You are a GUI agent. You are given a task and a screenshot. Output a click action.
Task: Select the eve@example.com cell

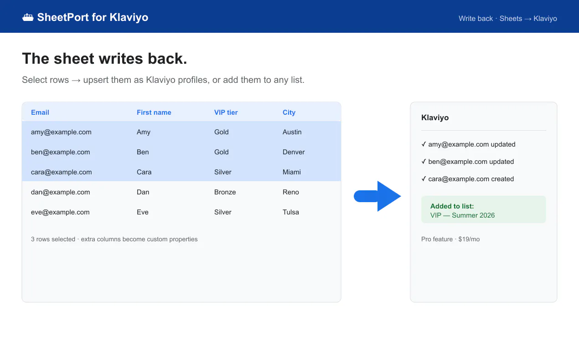tap(60, 212)
